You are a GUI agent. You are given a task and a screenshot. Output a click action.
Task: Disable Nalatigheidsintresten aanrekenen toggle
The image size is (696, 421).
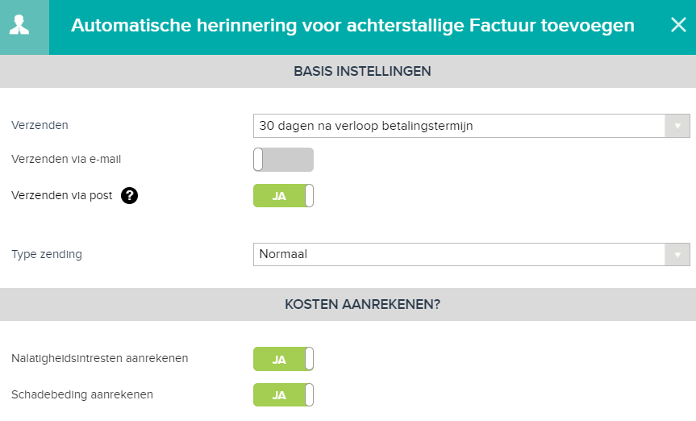coord(283,359)
